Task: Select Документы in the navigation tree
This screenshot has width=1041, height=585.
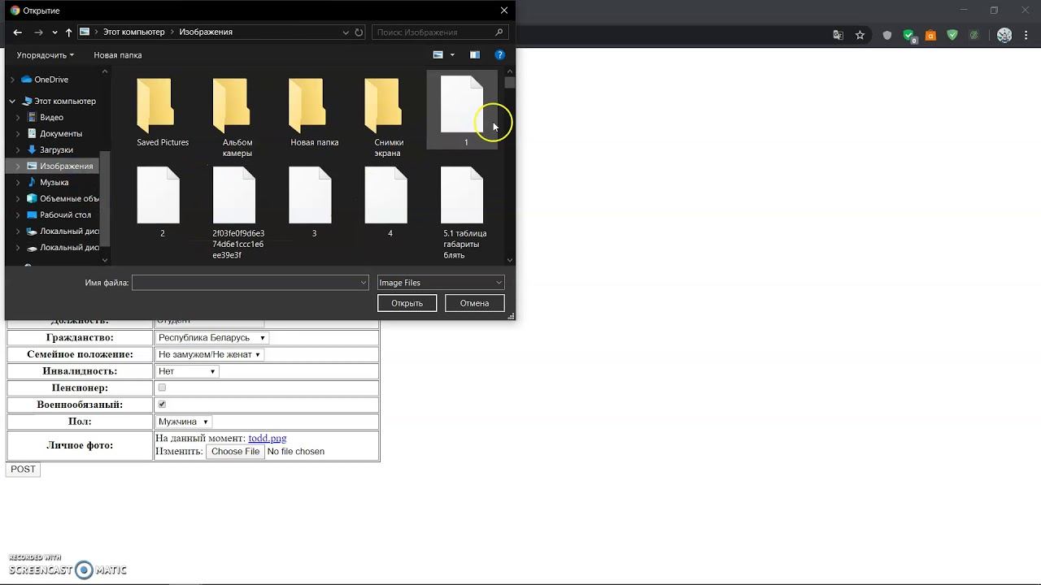Action: tap(61, 133)
